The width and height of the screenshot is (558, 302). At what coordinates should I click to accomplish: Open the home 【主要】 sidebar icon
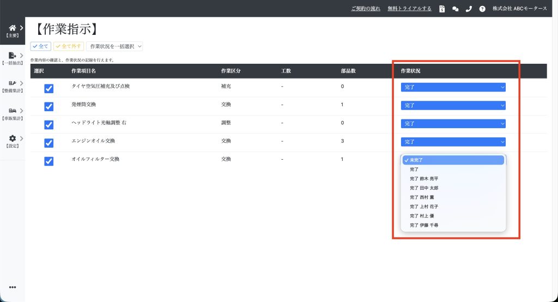click(x=12, y=28)
